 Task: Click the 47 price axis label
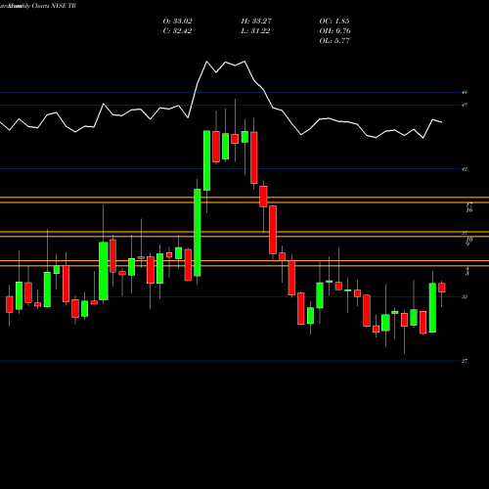point(465,105)
